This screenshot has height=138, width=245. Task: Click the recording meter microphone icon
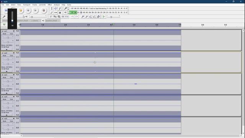(x=65, y=8)
